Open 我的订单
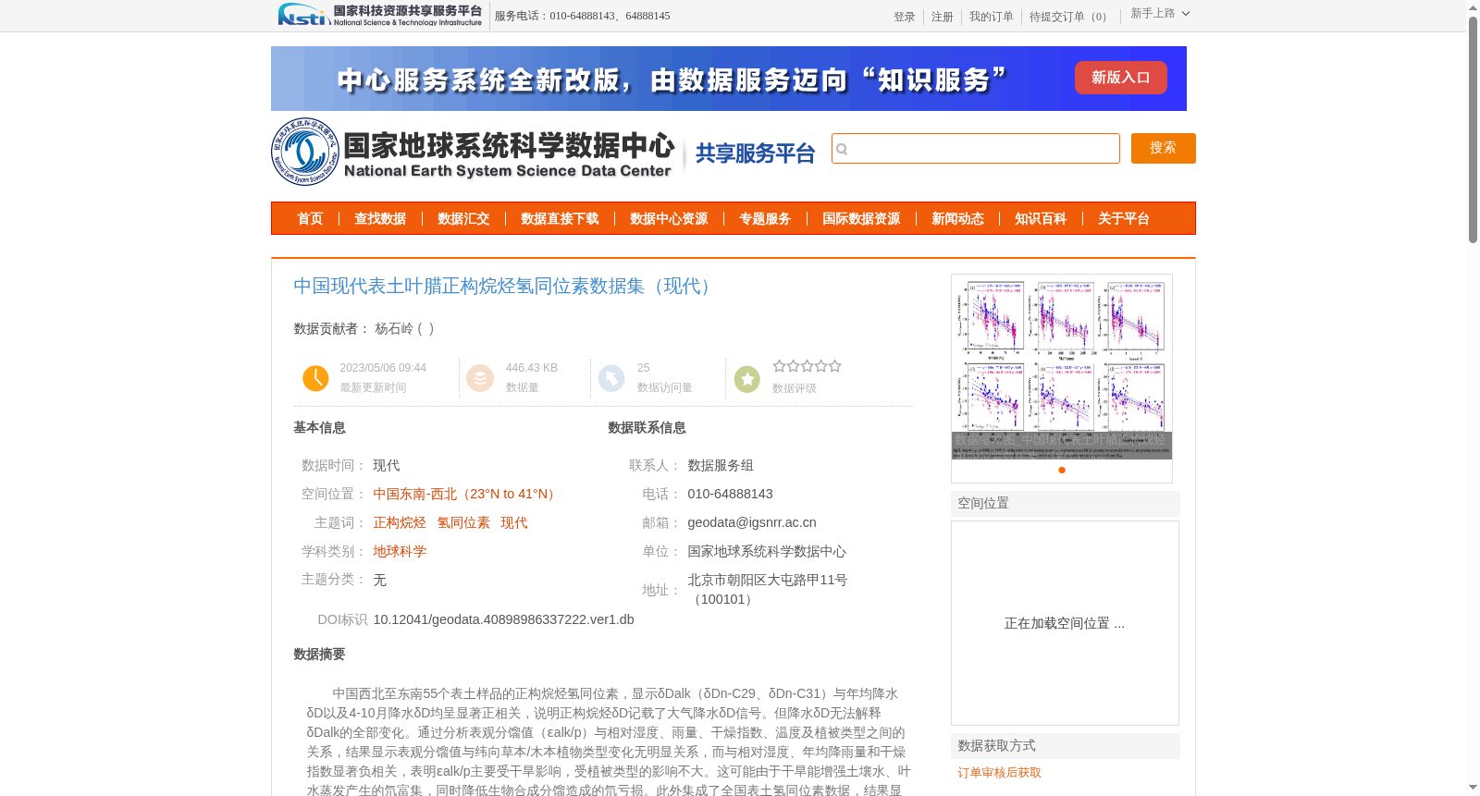The width and height of the screenshot is (1480, 796). [992, 17]
